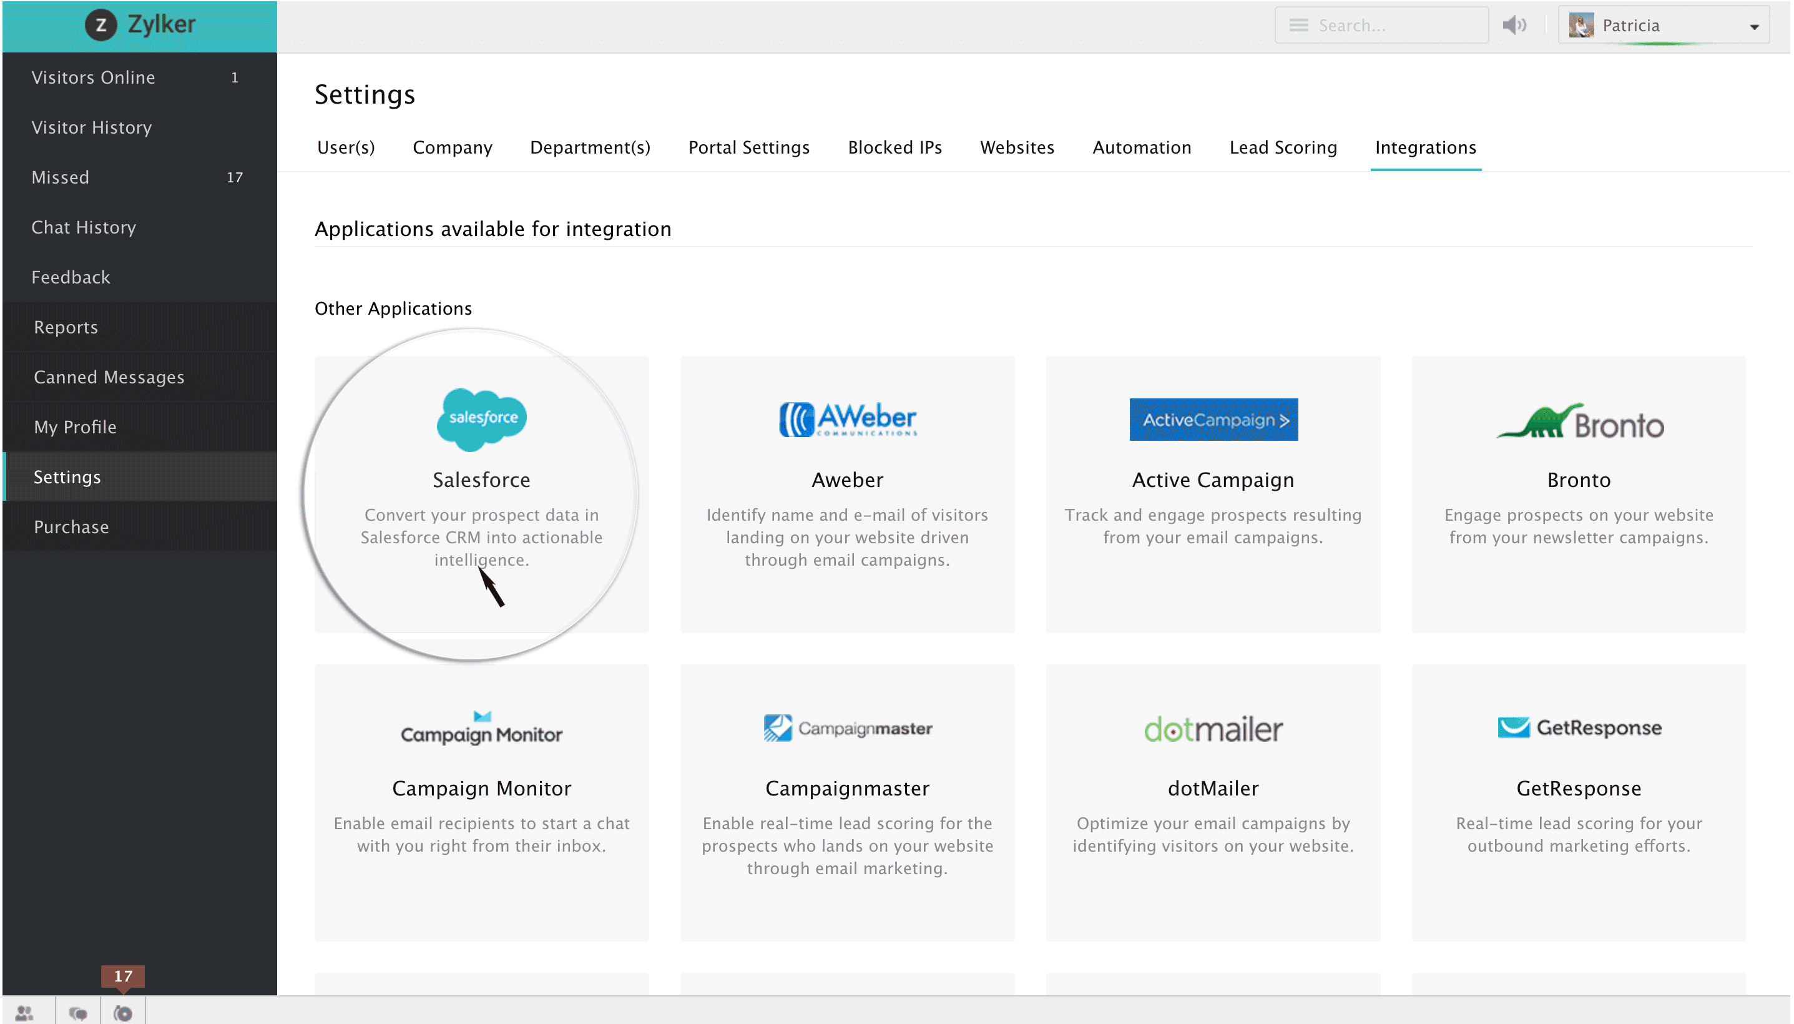Click the Campaignmaster title text
Viewport: 1794px width, 1024px height.
pyautogui.click(x=847, y=789)
